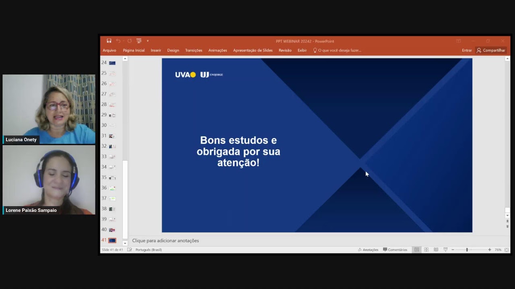
Task: Switch to Reading view icon
Action: [436, 250]
